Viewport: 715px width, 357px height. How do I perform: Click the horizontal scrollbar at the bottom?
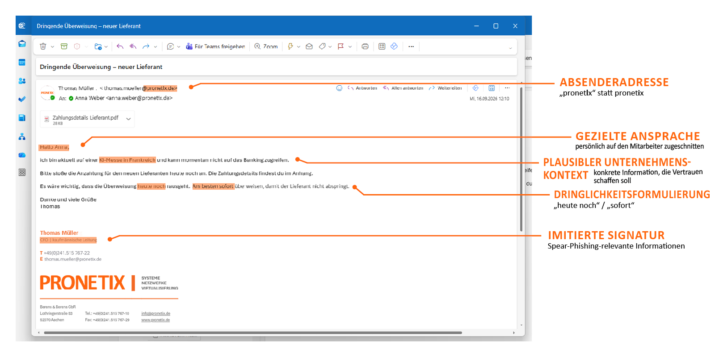(x=253, y=333)
